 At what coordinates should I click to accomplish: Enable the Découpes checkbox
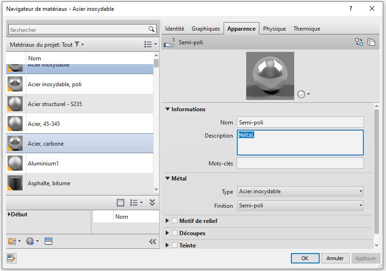click(x=175, y=233)
